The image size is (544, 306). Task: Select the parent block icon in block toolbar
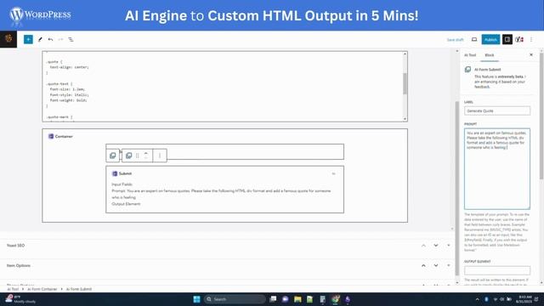pyautogui.click(x=113, y=156)
